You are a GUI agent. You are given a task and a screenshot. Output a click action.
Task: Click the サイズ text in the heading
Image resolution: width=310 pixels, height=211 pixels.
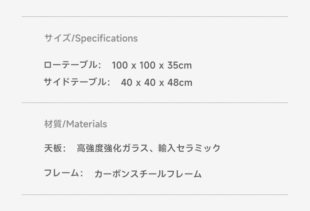point(57,38)
